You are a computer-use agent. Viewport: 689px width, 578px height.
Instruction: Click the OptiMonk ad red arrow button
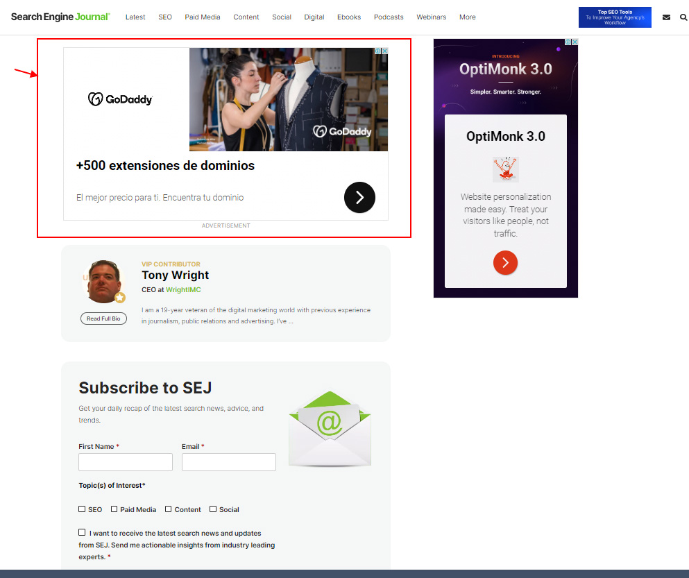(x=505, y=263)
